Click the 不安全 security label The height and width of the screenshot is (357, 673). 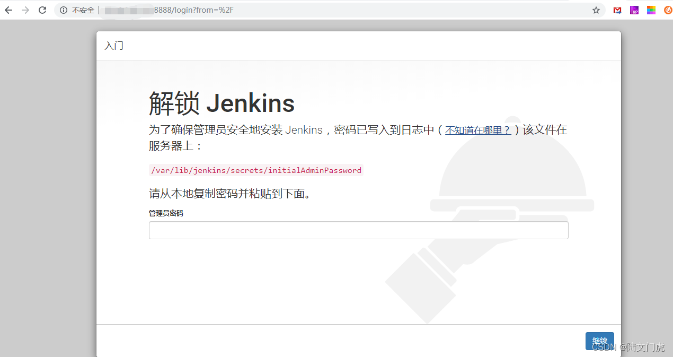(x=83, y=10)
